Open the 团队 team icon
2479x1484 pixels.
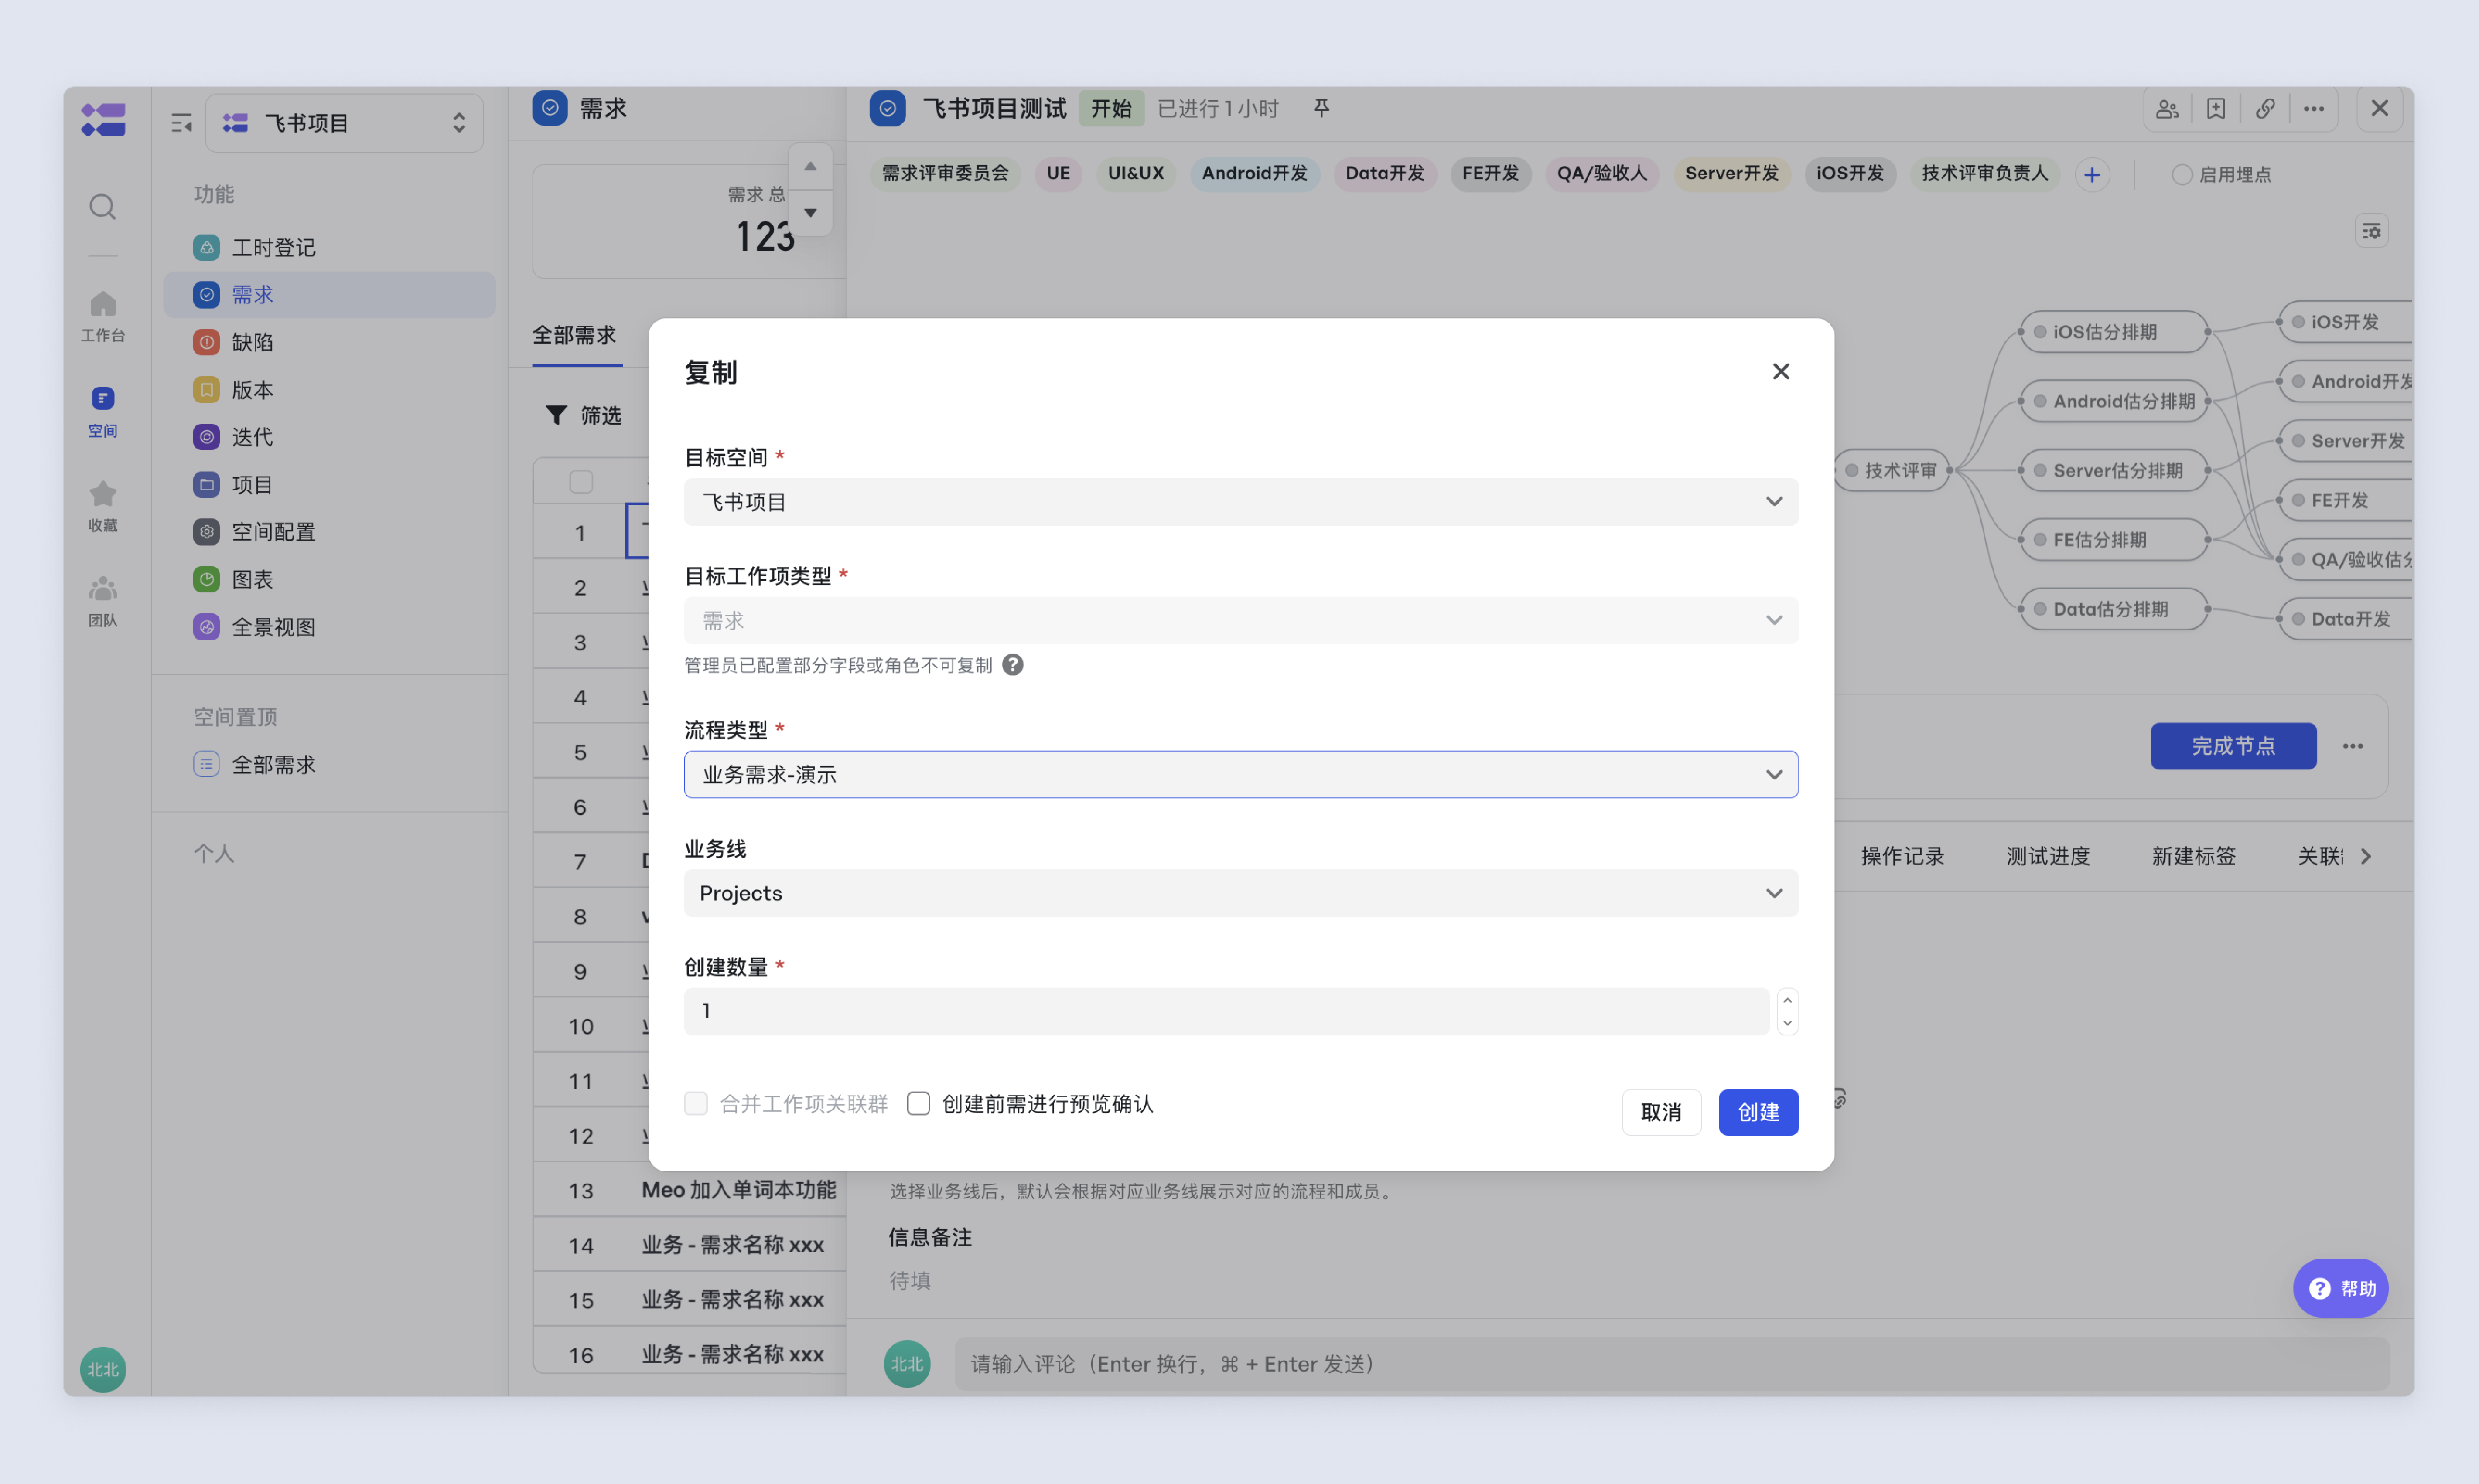point(103,602)
